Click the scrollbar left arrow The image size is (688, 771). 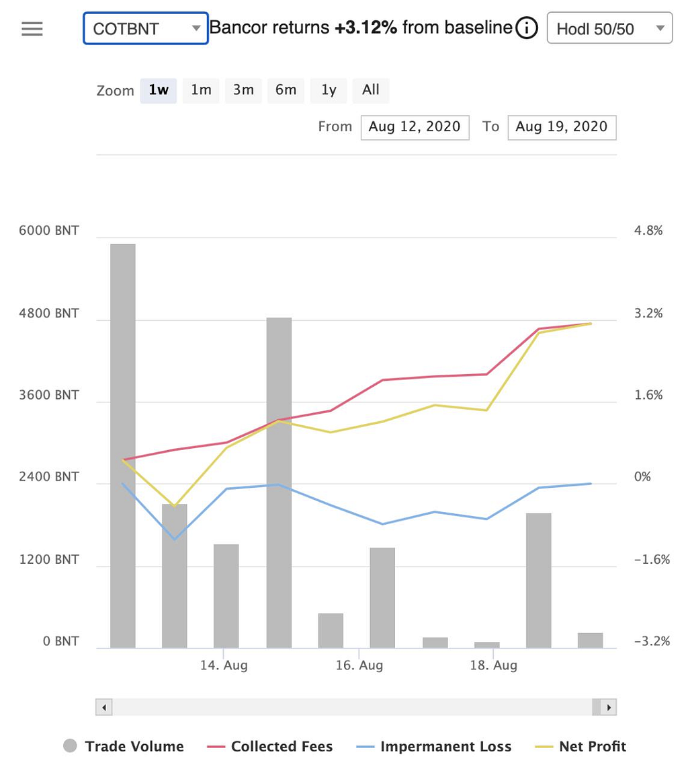point(104,707)
